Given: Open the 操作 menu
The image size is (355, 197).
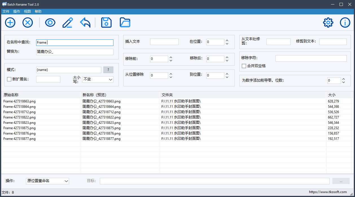Looking at the screenshot, I should (x=17, y=12).
